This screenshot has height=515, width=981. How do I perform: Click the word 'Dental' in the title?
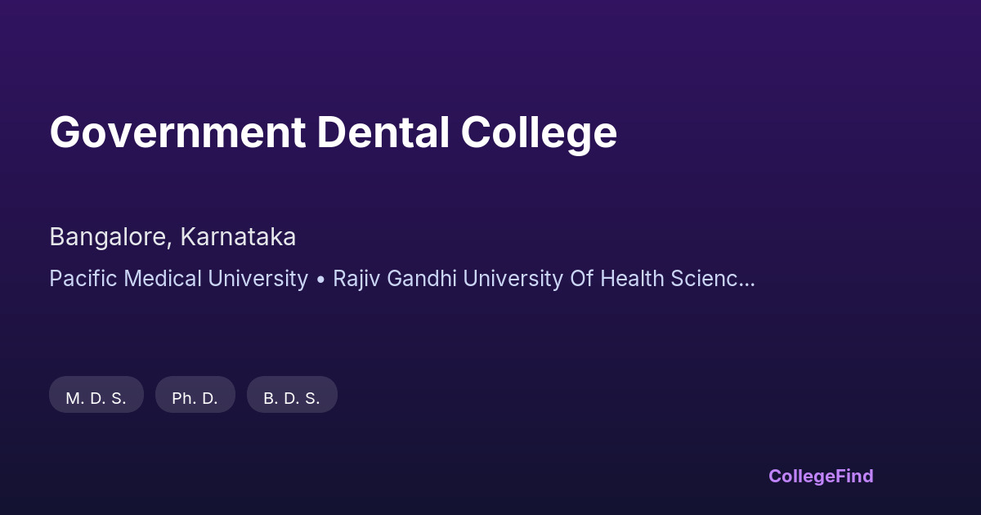(x=383, y=132)
